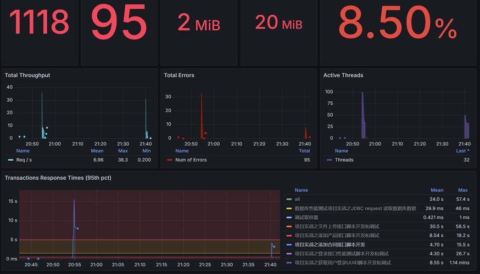Click the orange swatch for the 文件上传接口 series

(289, 227)
